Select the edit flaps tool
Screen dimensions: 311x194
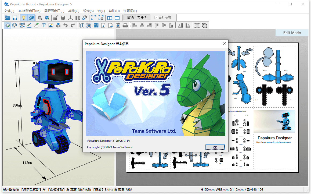(37, 25)
